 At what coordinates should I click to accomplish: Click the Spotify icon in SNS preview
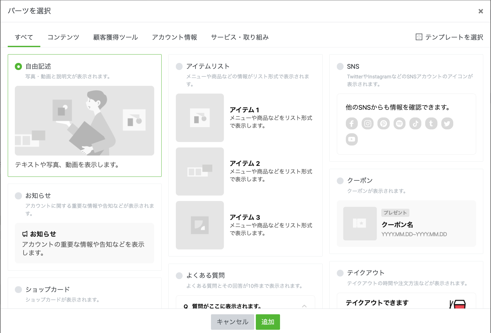pos(399,124)
